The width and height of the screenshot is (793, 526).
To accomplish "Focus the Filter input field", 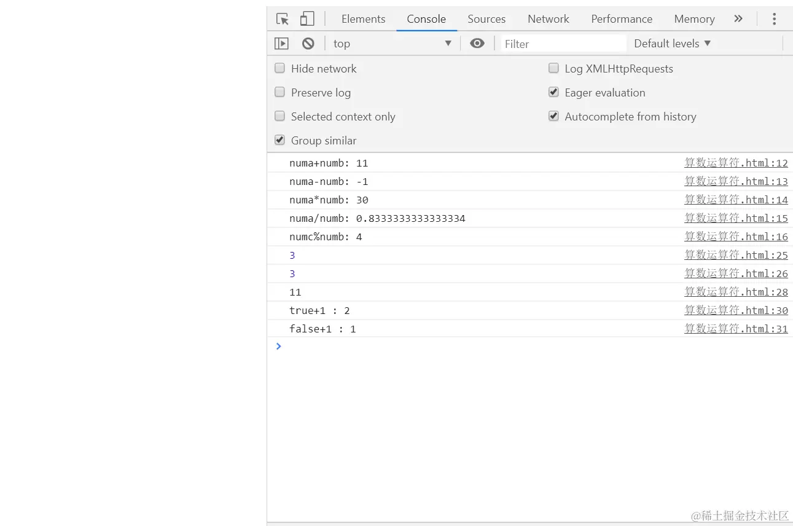I will click(x=563, y=44).
